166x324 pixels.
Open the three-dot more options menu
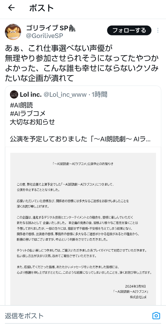[158, 30]
